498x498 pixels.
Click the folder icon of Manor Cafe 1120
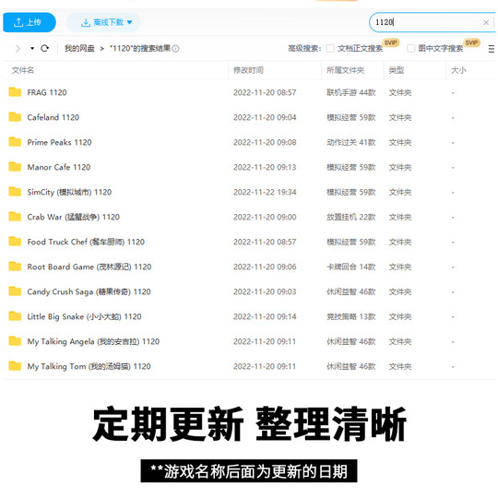click(15, 167)
